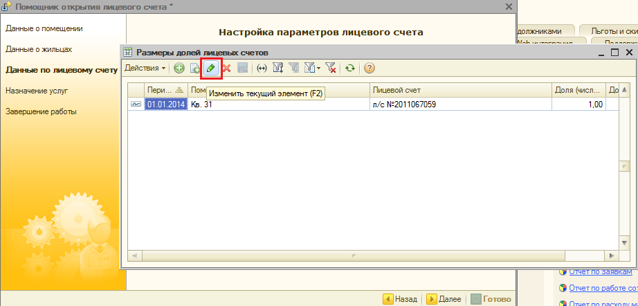Open the Действия dropdown menu
The image size is (638, 306).
pos(145,68)
